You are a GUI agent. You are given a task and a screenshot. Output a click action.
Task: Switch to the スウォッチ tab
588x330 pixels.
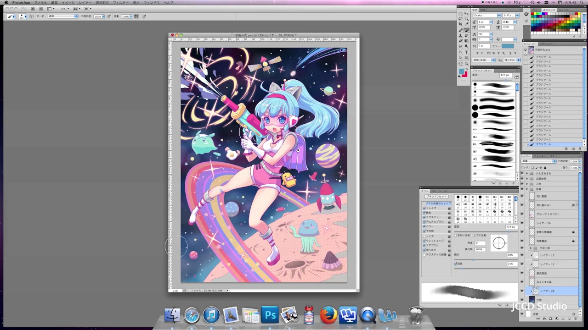click(x=549, y=10)
